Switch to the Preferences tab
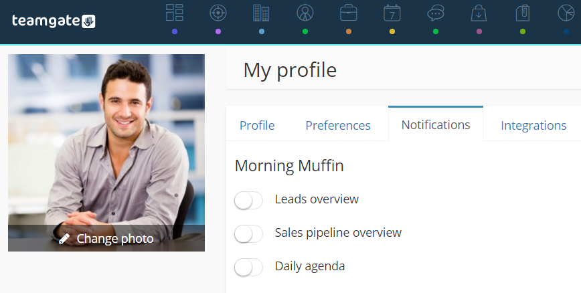This screenshot has height=293, width=581. pyautogui.click(x=338, y=125)
